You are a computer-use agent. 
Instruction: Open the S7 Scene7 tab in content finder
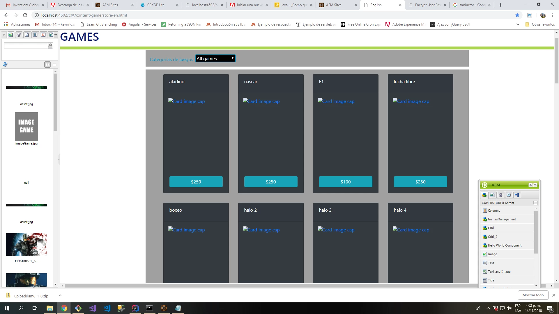point(43,35)
